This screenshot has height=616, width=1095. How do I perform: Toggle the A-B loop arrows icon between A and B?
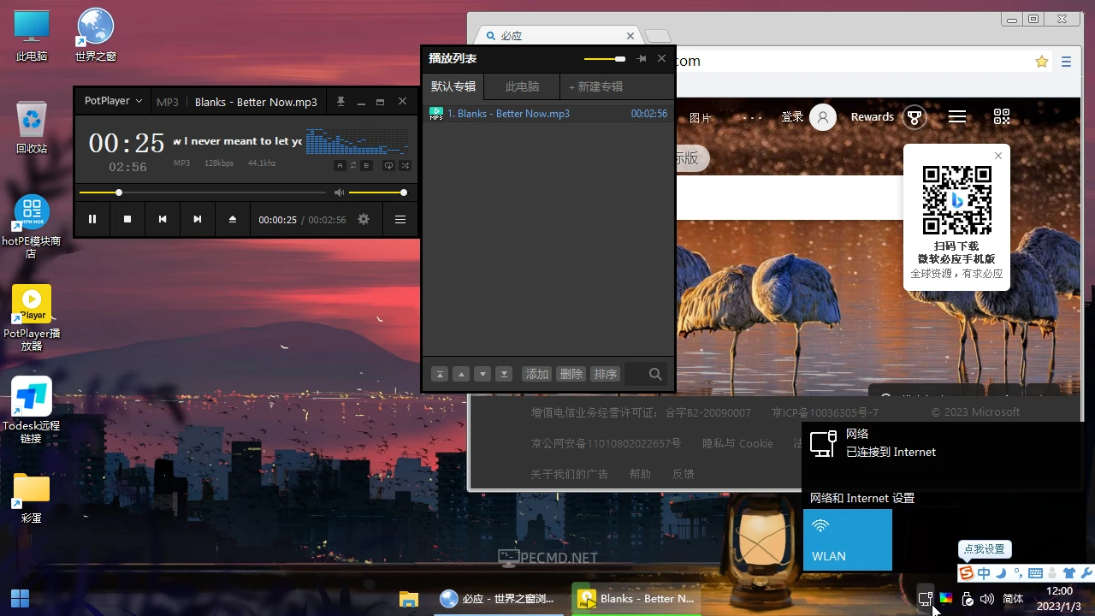[x=353, y=165]
